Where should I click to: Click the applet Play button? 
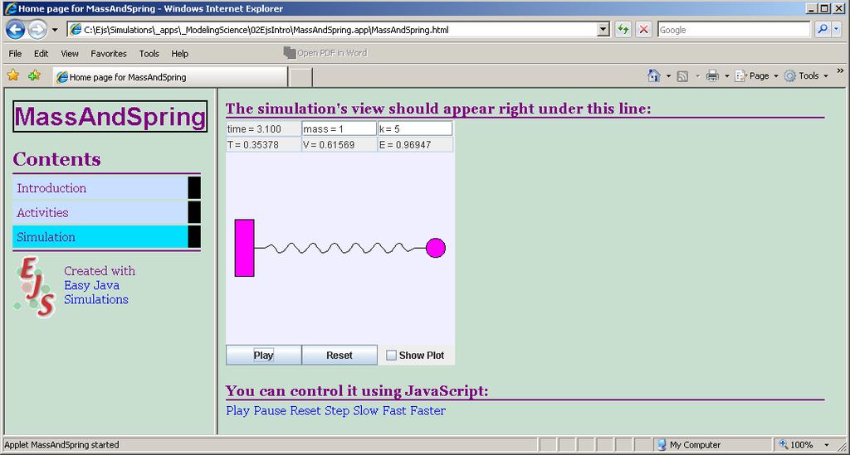(263, 355)
